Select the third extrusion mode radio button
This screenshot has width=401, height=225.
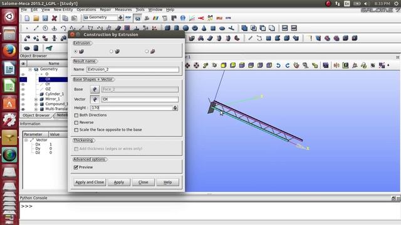[147, 51]
